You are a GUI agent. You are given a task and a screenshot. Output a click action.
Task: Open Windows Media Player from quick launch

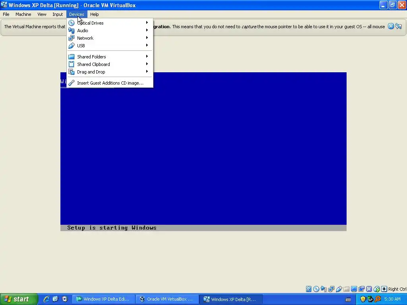[x=65, y=299]
